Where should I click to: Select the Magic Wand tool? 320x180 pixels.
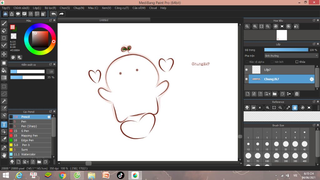pos(4,101)
